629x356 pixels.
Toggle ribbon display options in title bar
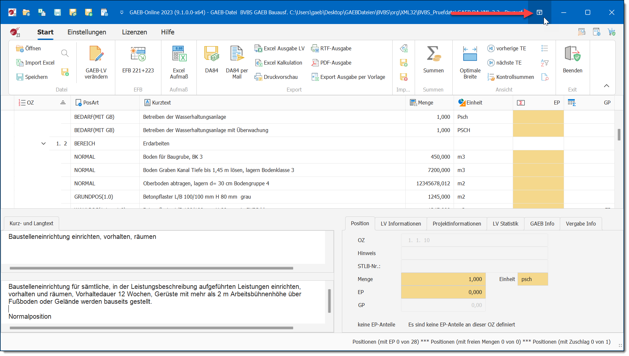tap(539, 12)
